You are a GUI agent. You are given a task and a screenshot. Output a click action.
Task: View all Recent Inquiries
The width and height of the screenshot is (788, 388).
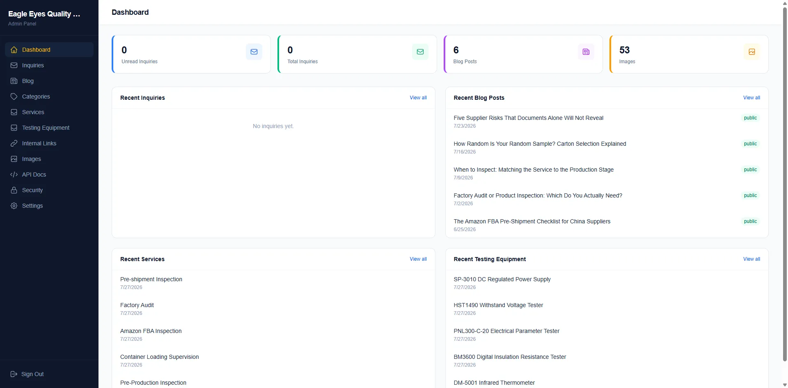tap(418, 98)
